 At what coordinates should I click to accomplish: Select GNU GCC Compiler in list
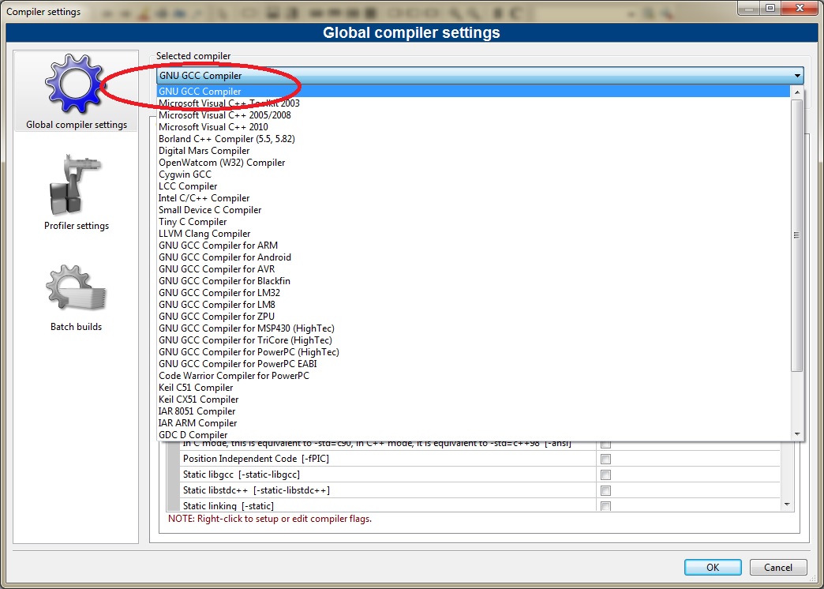point(474,92)
